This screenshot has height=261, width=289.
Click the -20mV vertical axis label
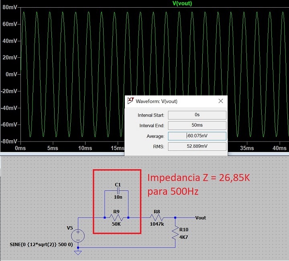point(9,91)
